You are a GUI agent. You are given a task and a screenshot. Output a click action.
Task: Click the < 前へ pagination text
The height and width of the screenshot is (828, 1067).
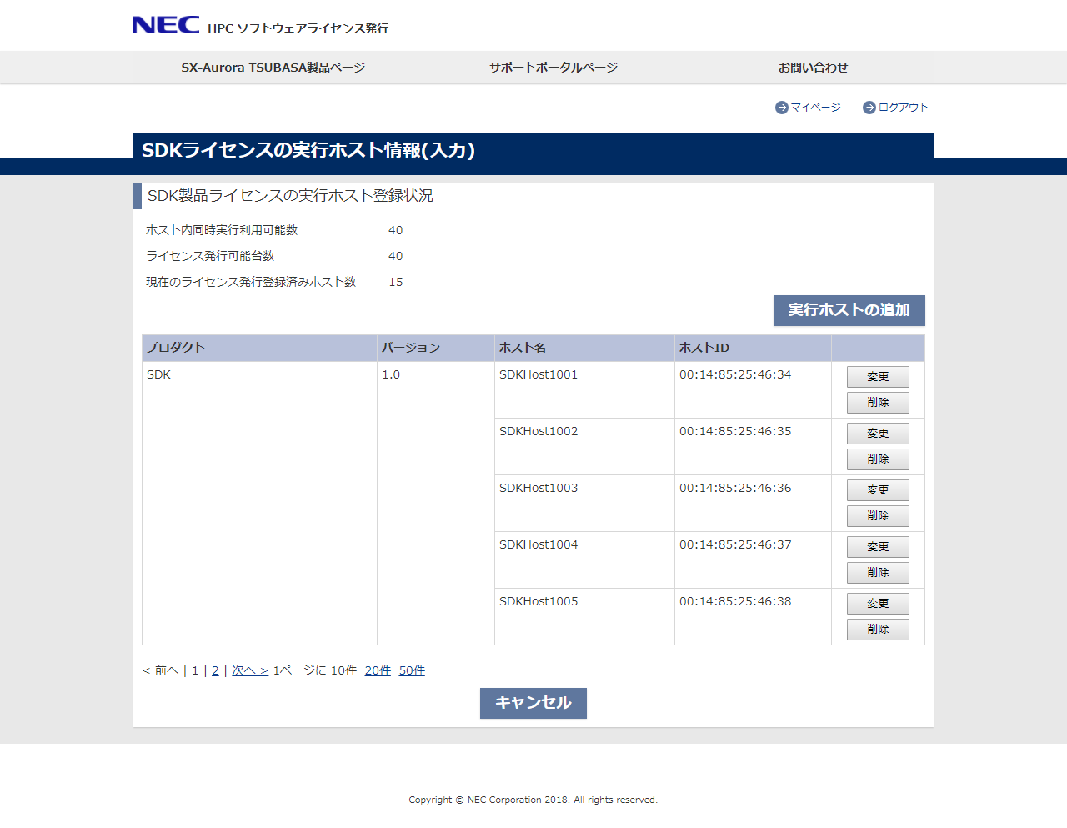pyautogui.click(x=161, y=670)
